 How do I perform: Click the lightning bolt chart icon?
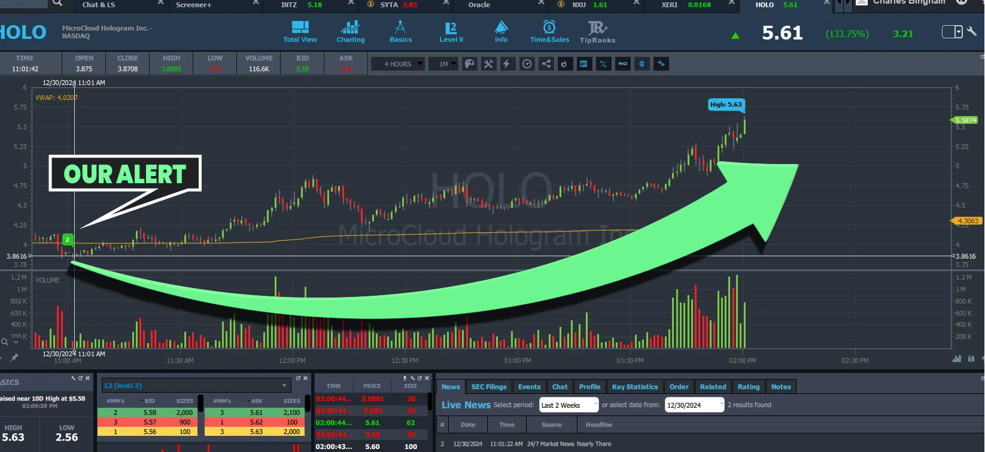[x=507, y=64]
